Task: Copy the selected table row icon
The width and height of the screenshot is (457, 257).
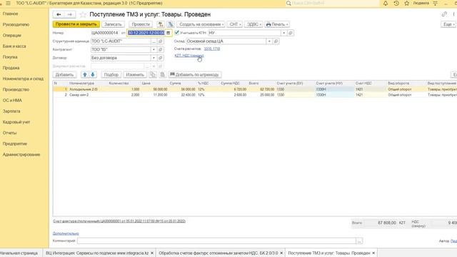Action: (x=152, y=74)
